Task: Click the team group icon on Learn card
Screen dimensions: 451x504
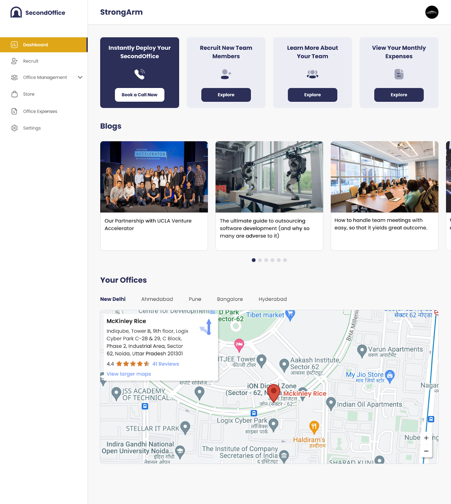Action: (312, 74)
